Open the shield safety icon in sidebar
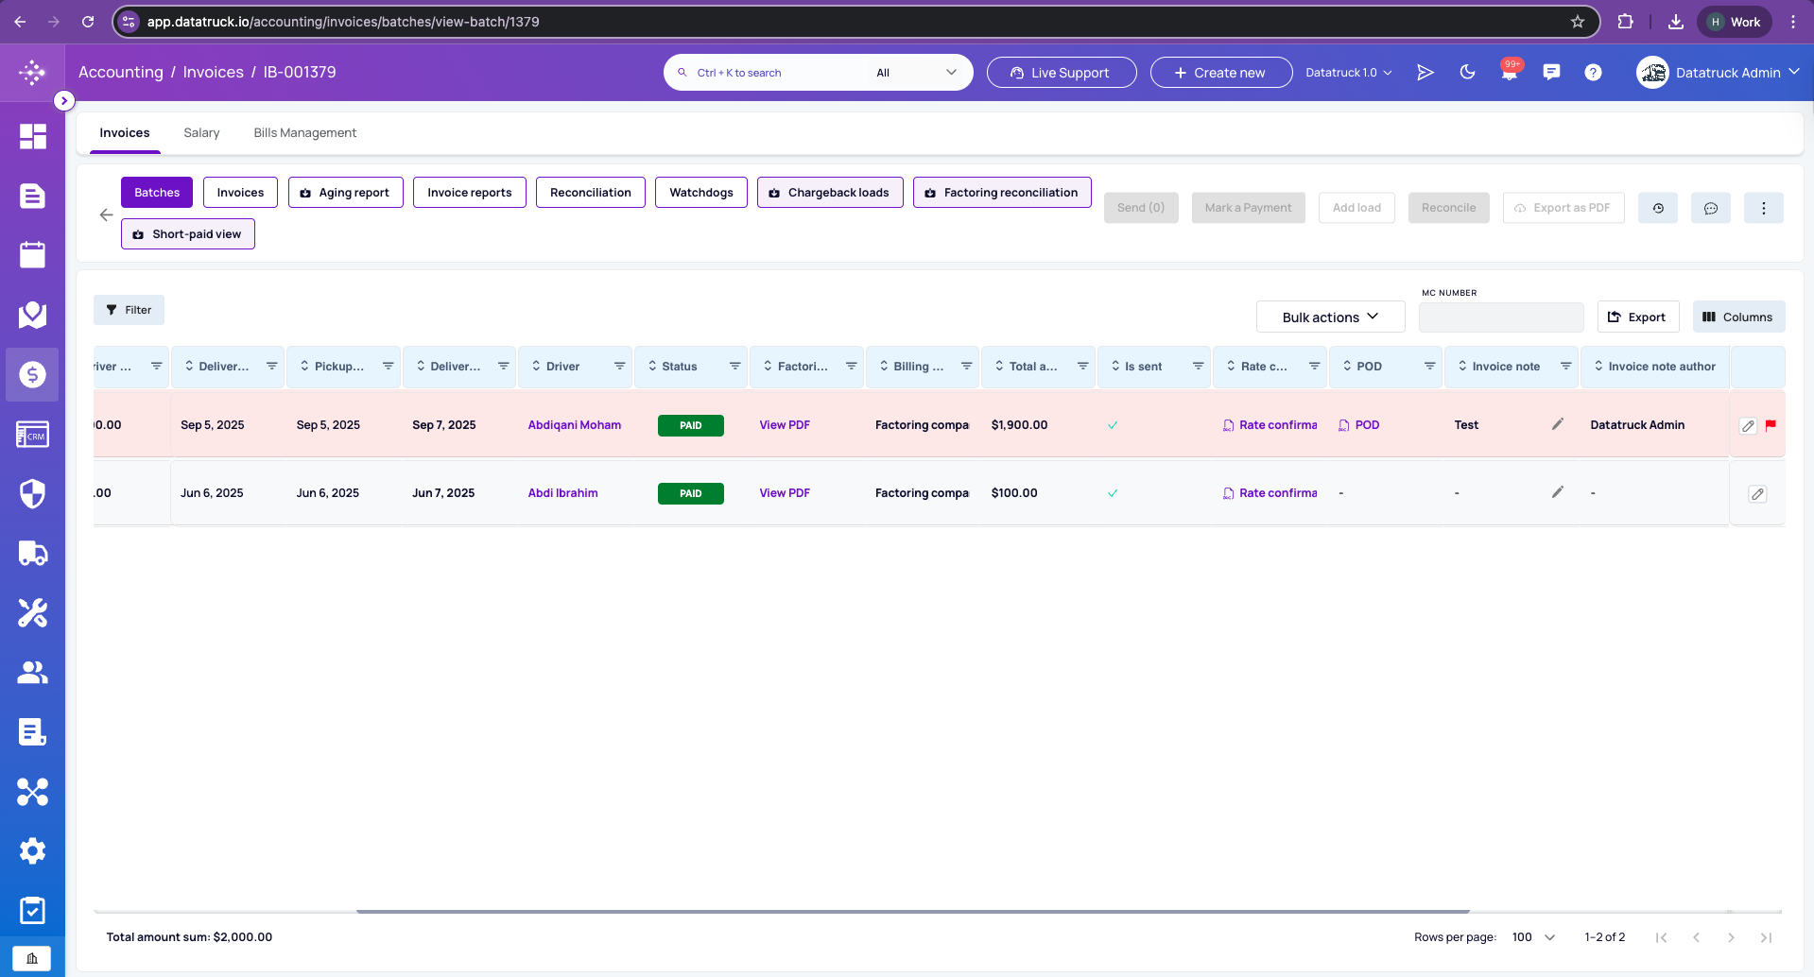This screenshot has height=977, width=1814. [32, 493]
